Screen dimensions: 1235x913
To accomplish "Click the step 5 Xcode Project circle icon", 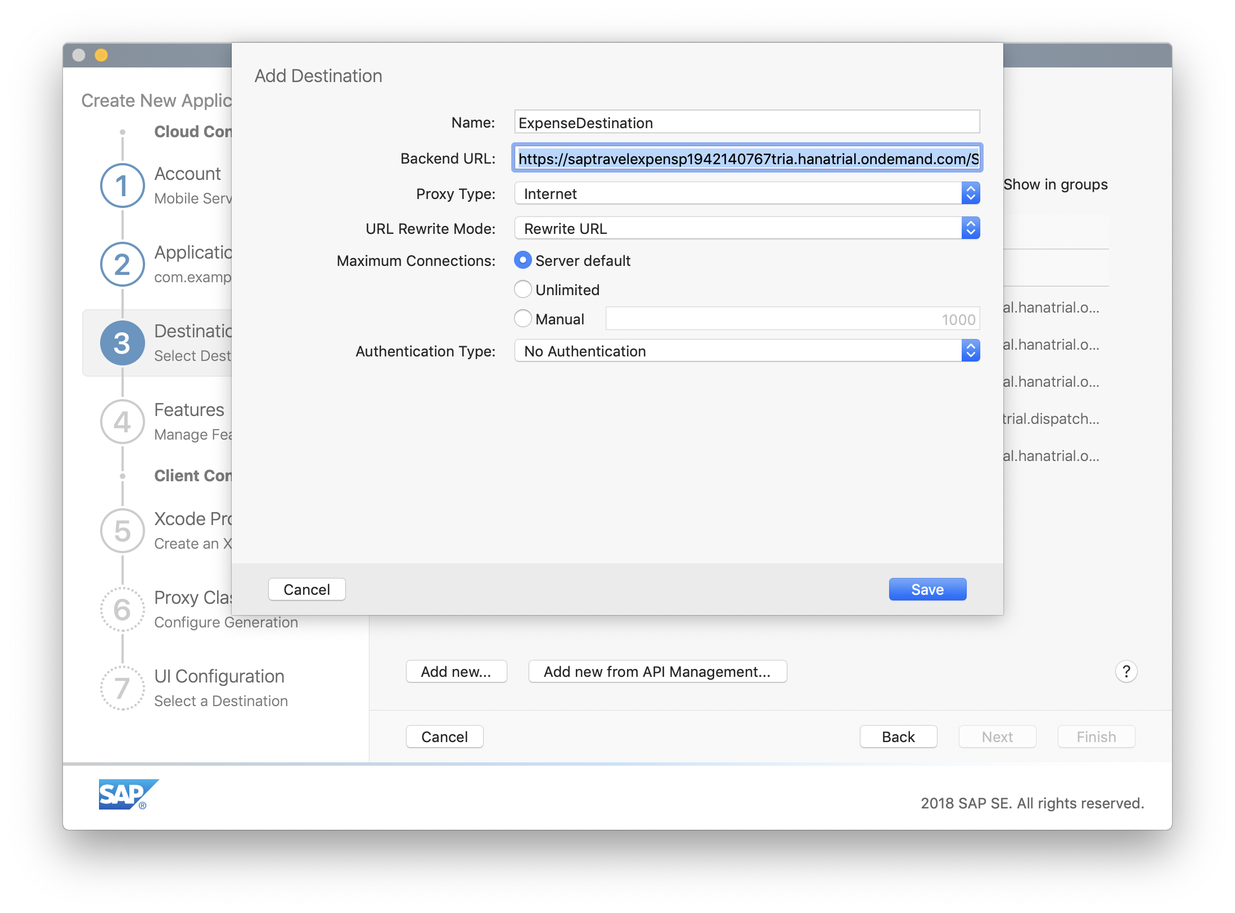I will [x=122, y=531].
